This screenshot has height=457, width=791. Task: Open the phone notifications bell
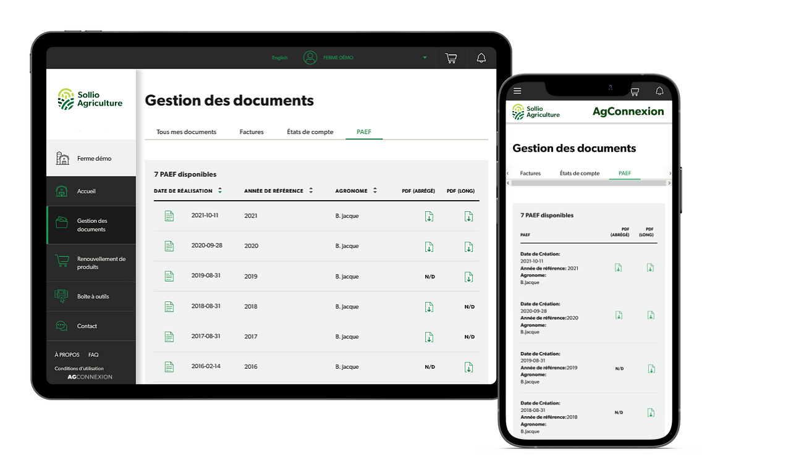coord(659,91)
